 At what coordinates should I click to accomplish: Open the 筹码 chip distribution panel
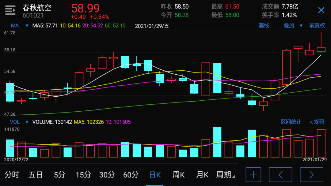[x=317, y=122]
